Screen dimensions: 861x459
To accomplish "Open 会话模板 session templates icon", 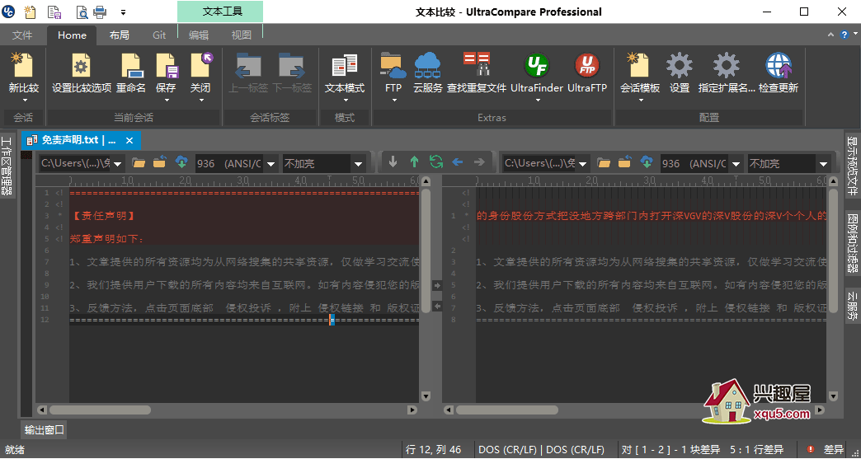I will click(640, 65).
